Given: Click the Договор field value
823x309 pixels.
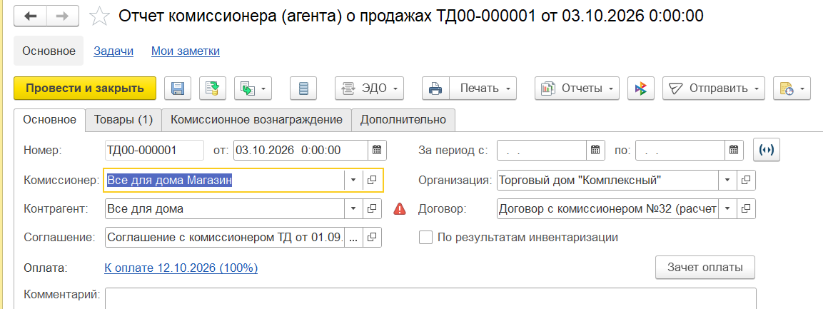Looking at the screenshot, I should pyautogui.click(x=607, y=209).
